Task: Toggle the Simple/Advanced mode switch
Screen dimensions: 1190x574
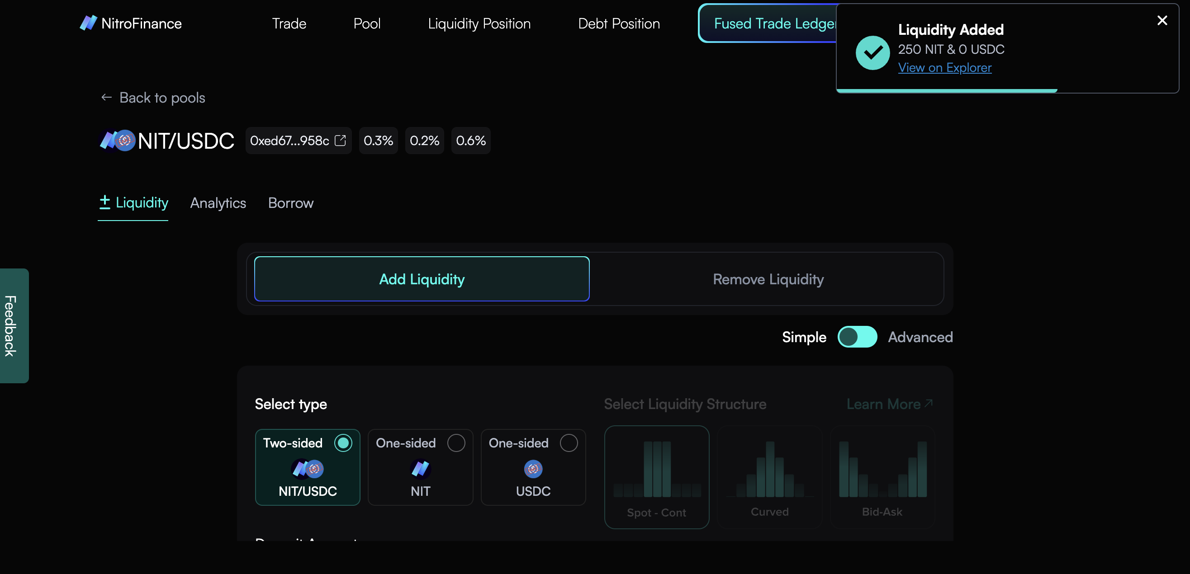Action: pos(857,337)
